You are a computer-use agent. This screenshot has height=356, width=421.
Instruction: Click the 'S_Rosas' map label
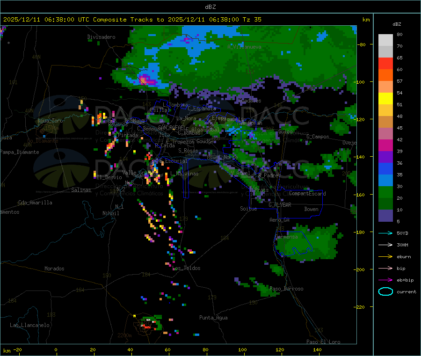point(188,151)
